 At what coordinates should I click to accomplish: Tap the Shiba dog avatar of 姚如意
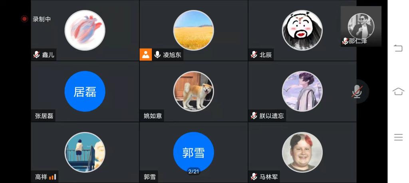(194, 91)
